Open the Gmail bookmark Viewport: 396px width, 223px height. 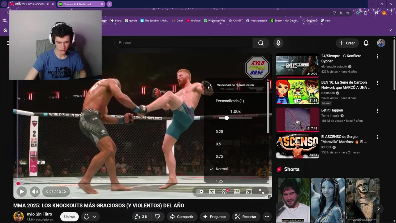click(x=177, y=21)
